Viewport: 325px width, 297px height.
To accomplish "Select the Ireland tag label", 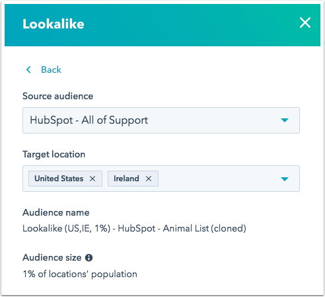I will pos(126,179).
